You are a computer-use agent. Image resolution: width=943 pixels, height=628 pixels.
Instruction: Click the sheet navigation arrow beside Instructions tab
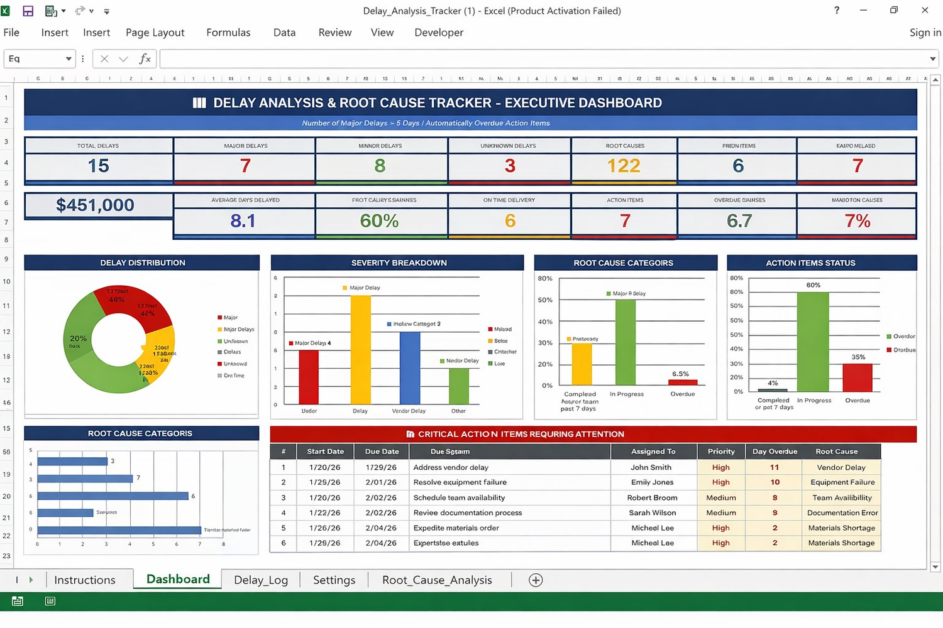tap(31, 580)
